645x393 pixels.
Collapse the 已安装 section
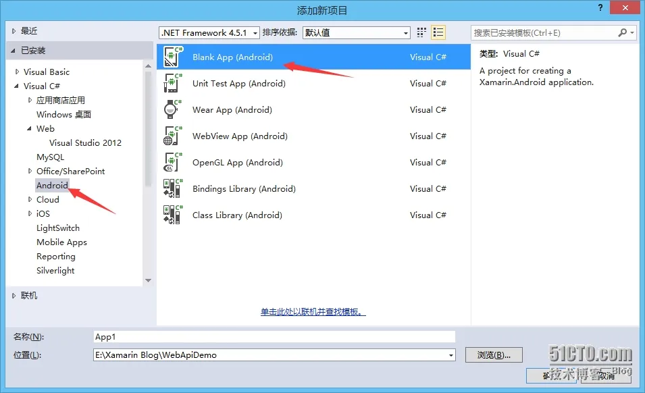click(13, 51)
